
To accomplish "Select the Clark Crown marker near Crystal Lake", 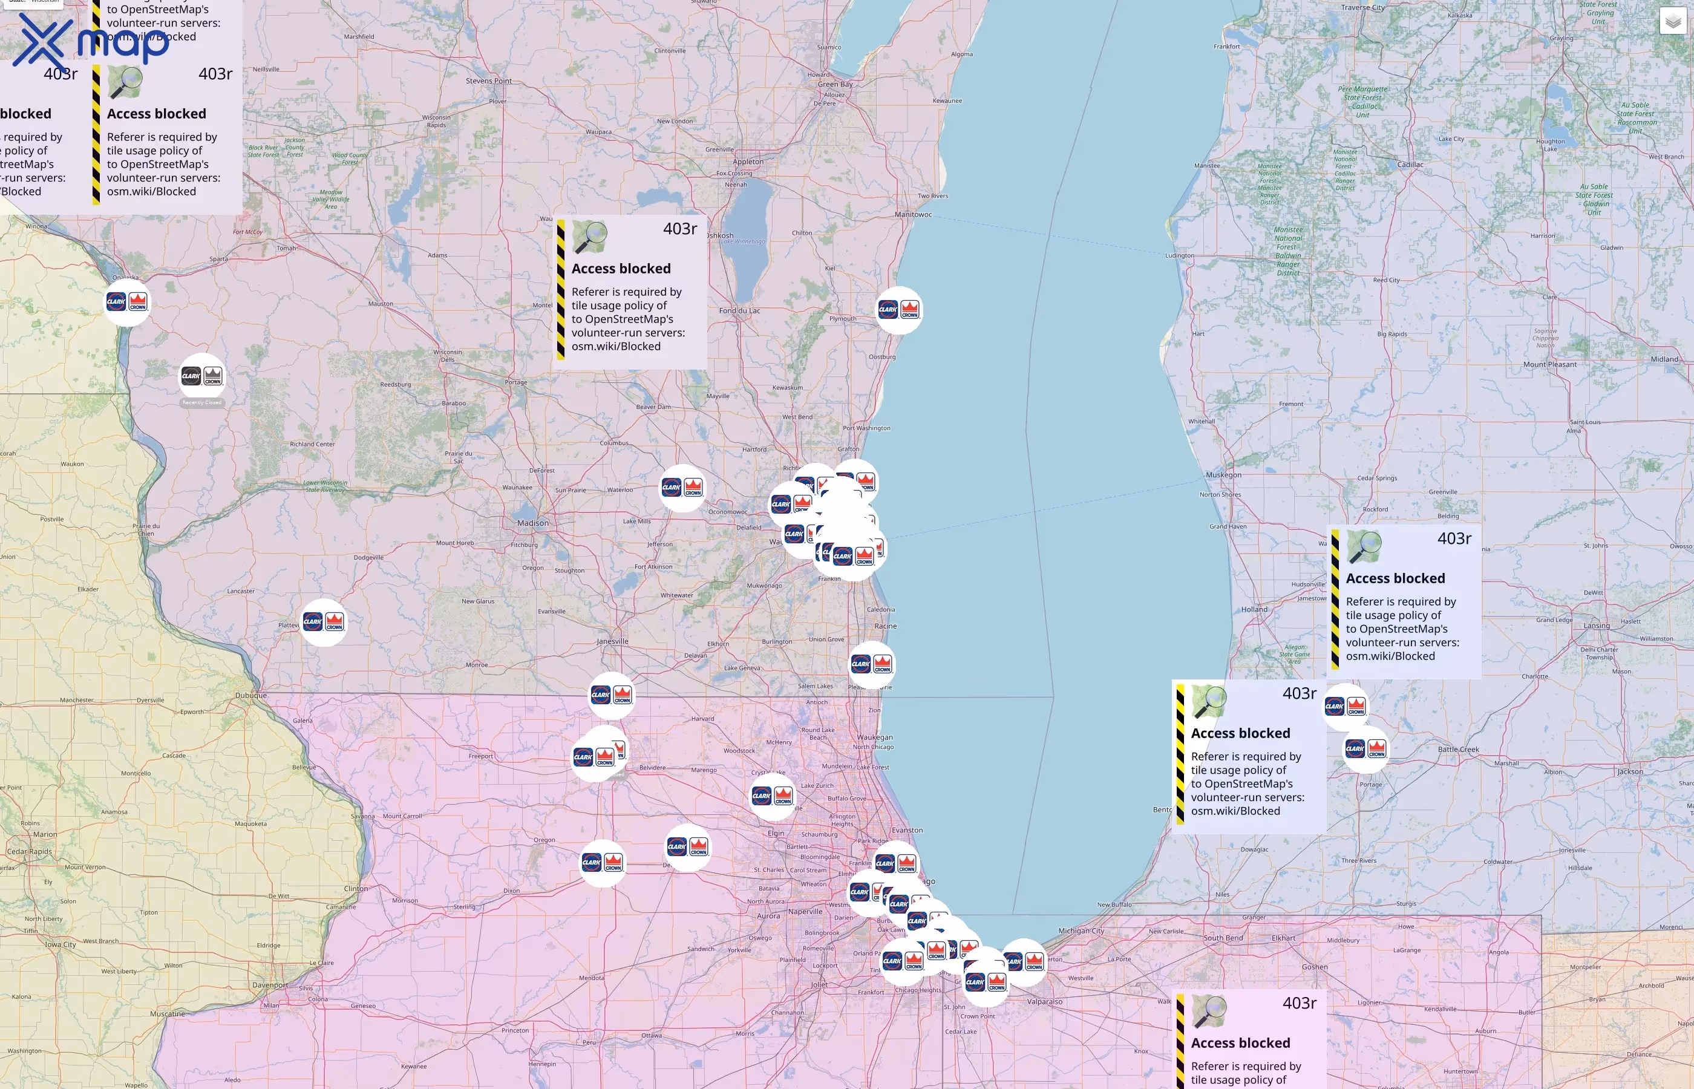I will click(772, 796).
